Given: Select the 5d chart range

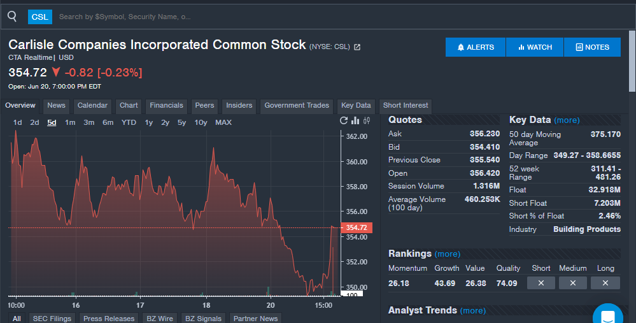Looking at the screenshot, I should pos(52,122).
